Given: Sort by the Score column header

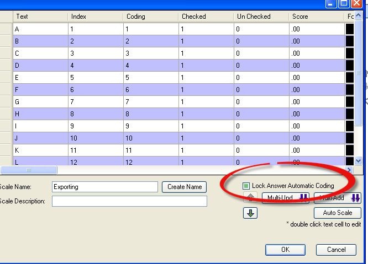Looking at the screenshot, I should 317,17.
